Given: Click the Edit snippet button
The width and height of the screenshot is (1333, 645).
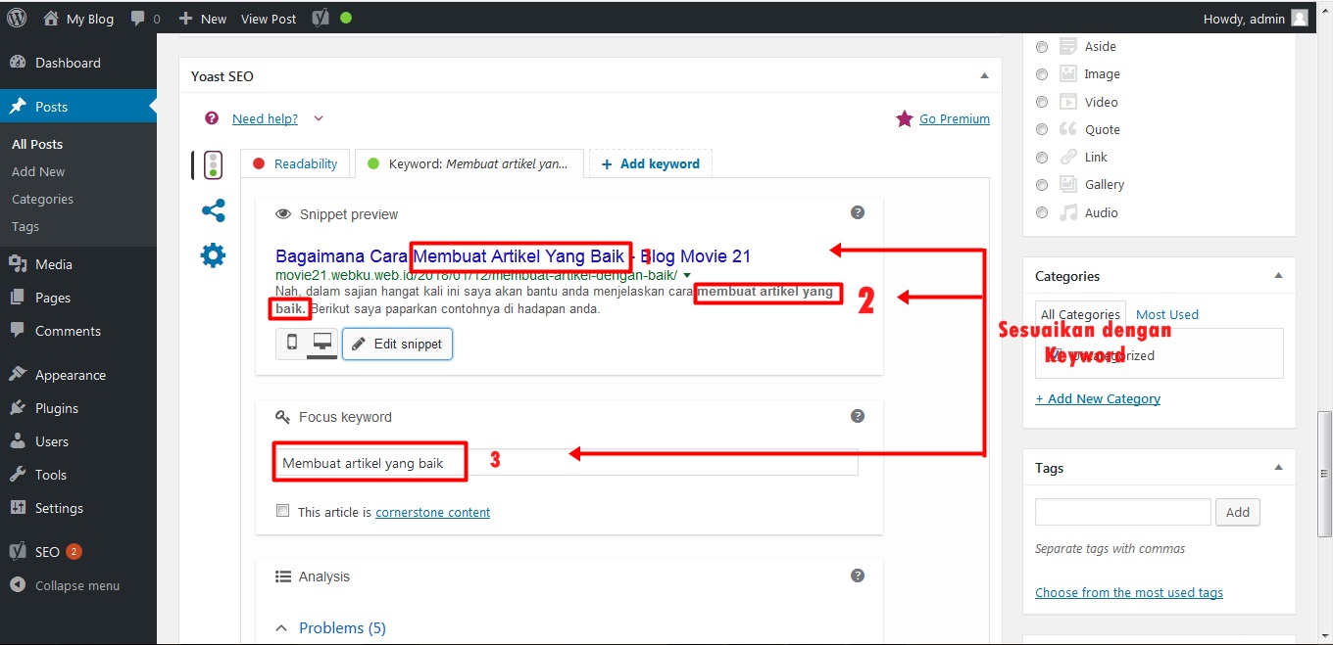Looking at the screenshot, I should point(397,344).
